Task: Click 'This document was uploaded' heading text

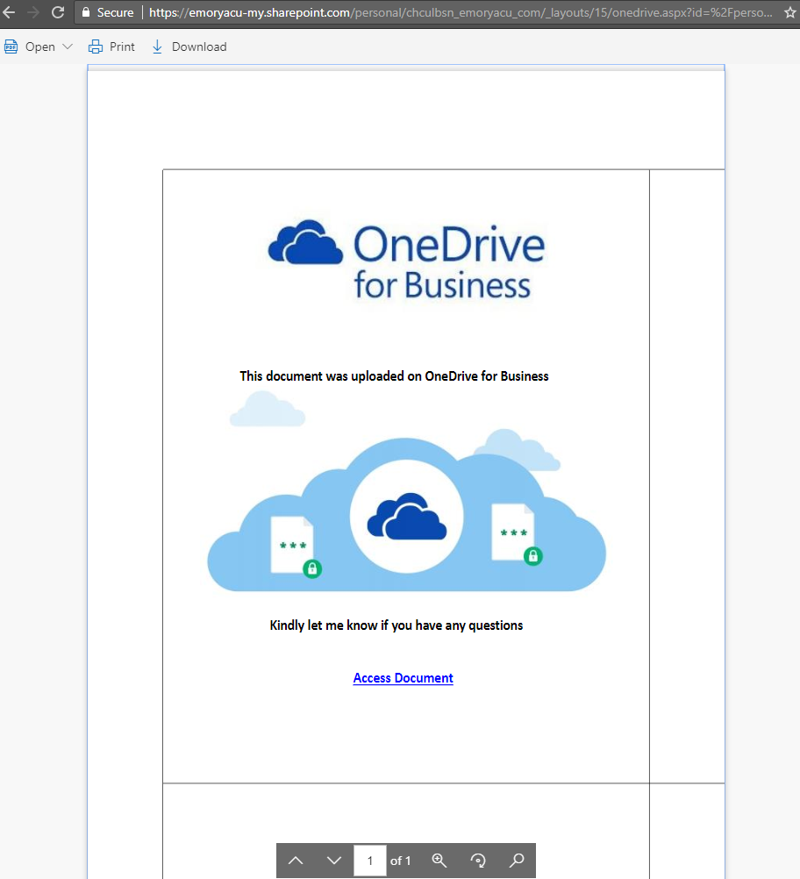Action: (x=394, y=376)
